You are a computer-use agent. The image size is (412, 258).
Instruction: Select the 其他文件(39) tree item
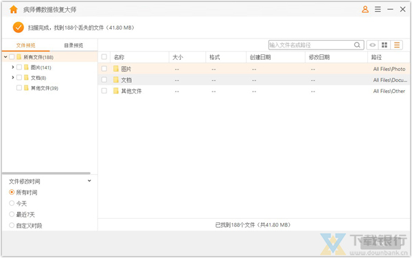[x=45, y=88]
